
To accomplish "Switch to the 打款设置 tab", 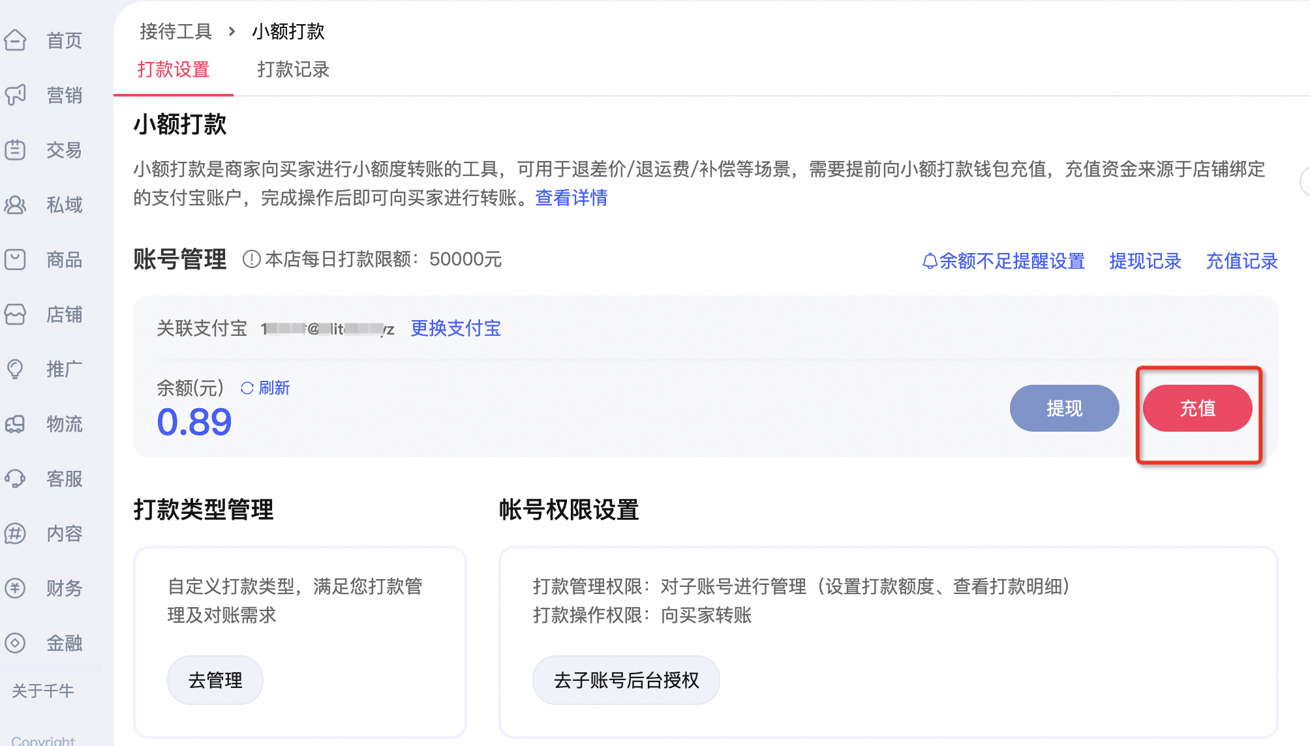I will pyautogui.click(x=174, y=69).
